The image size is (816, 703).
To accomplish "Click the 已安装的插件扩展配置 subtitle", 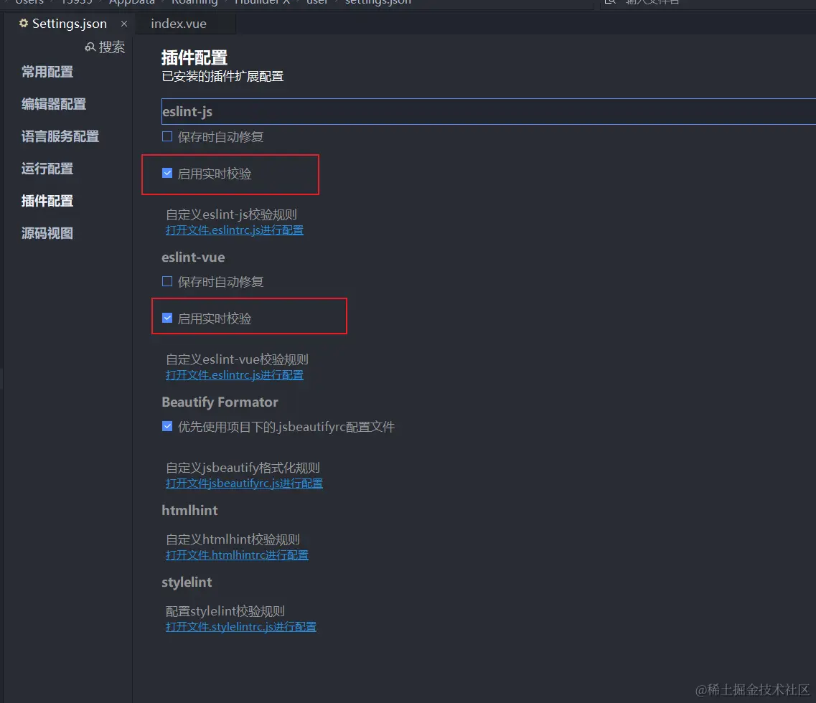I will tap(222, 77).
